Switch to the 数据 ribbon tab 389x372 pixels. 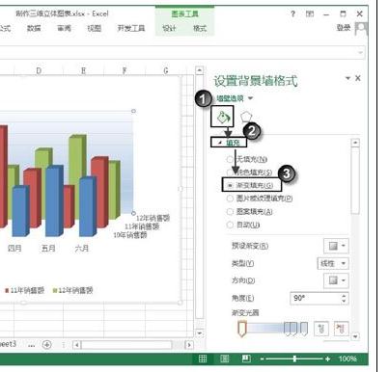click(x=34, y=28)
